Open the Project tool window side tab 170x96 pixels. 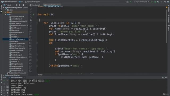tap(1, 9)
